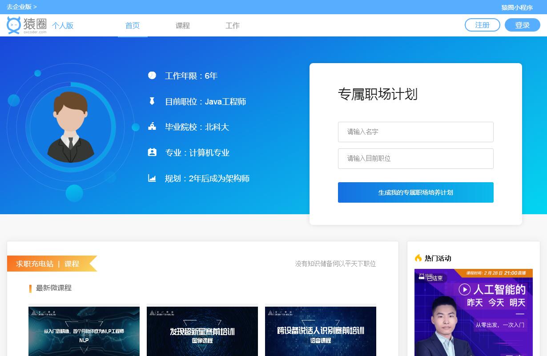Click the clock icon beside 工作年限
The height and width of the screenshot is (356, 547).
coord(152,76)
